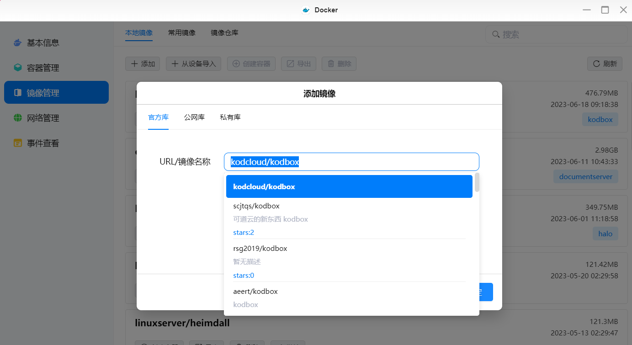This screenshot has height=345, width=632.
Task: Click the 349.75MB size value
Action: (602, 207)
